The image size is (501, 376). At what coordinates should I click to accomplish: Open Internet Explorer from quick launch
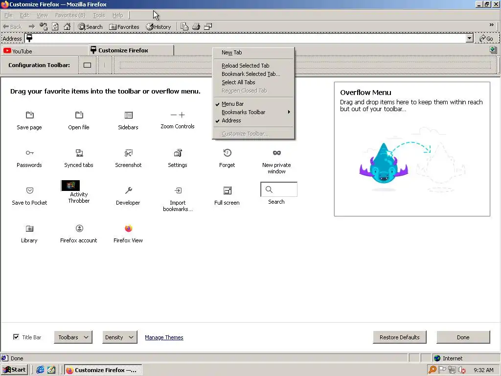[40, 370]
